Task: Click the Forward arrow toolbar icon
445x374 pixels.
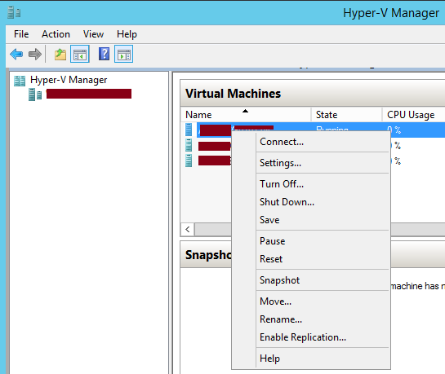Action: click(x=35, y=54)
